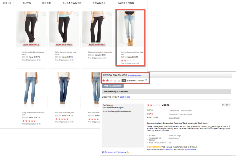Click 'Reviewed by 1 customer' bar
The width and height of the screenshot is (236, 157).
click(166, 91)
